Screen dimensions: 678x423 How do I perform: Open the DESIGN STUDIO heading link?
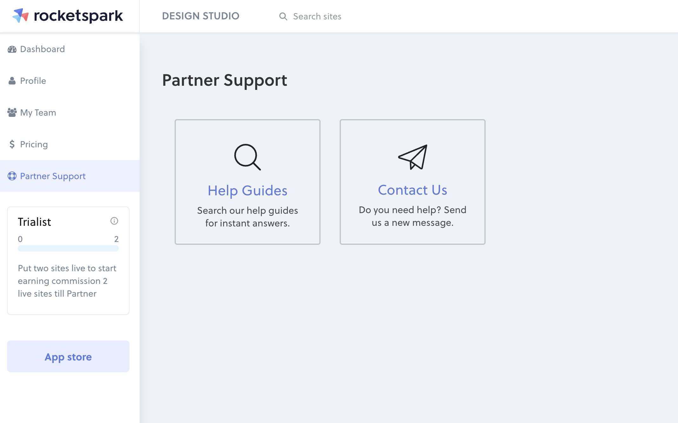(x=201, y=16)
